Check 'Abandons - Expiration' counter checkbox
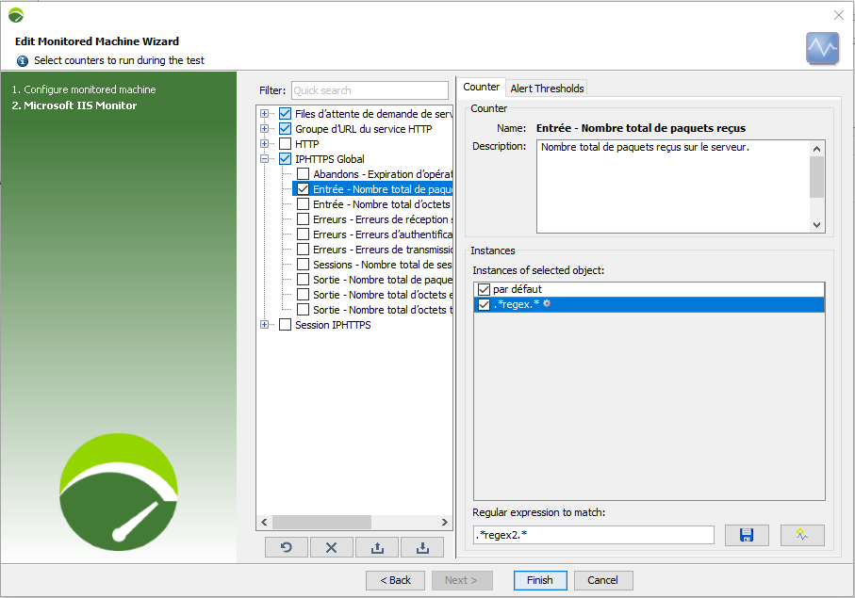This screenshot has height=598, width=855. pos(304,174)
